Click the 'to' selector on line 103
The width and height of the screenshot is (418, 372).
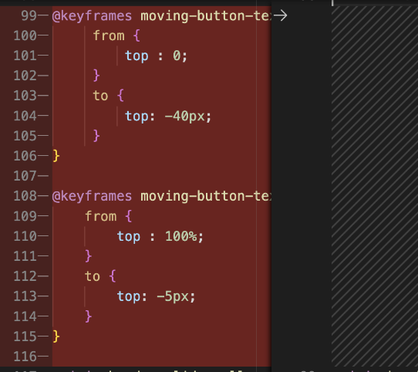pos(100,96)
